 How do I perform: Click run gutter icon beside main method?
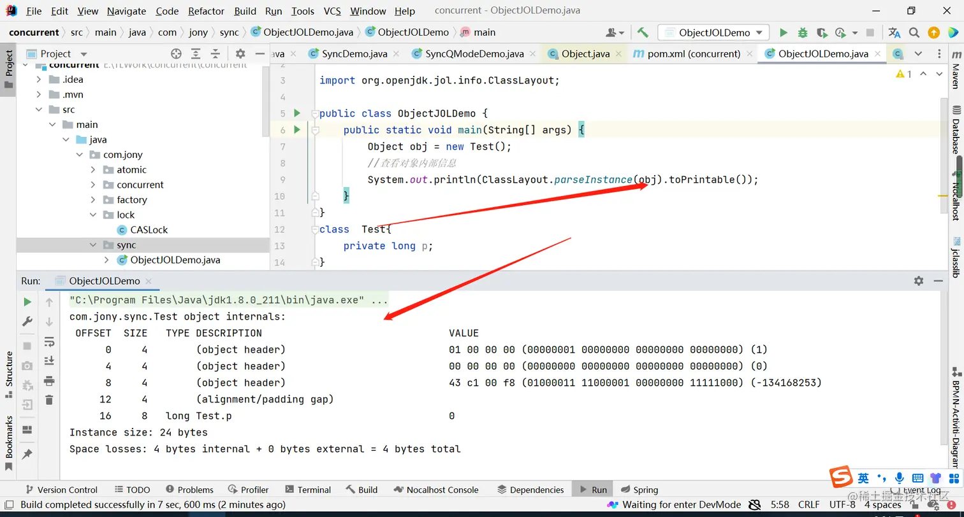[x=296, y=130]
